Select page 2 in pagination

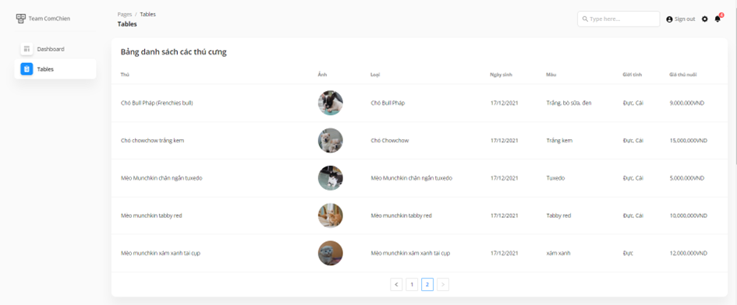427,284
